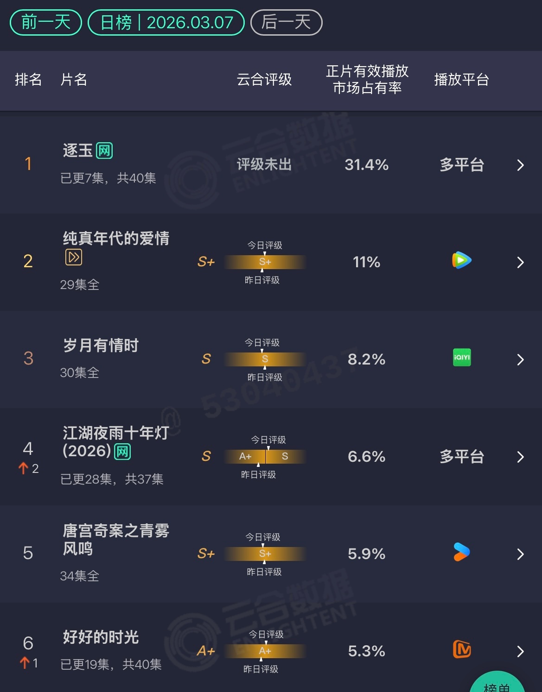The height and width of the screenshot is (692, 542).
Task: Click the Youku platform icon
Action: point(461,552)
